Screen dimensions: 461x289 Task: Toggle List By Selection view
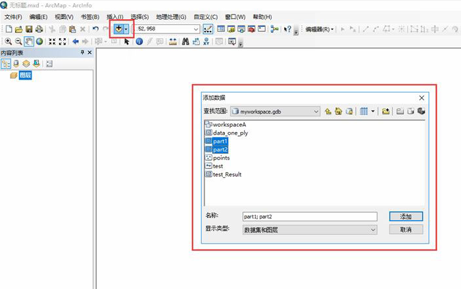coord(36,64)
